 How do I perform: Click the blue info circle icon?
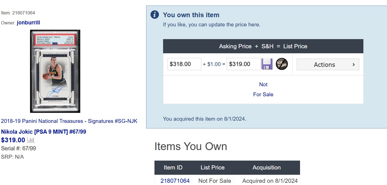(x=155, y=15)
